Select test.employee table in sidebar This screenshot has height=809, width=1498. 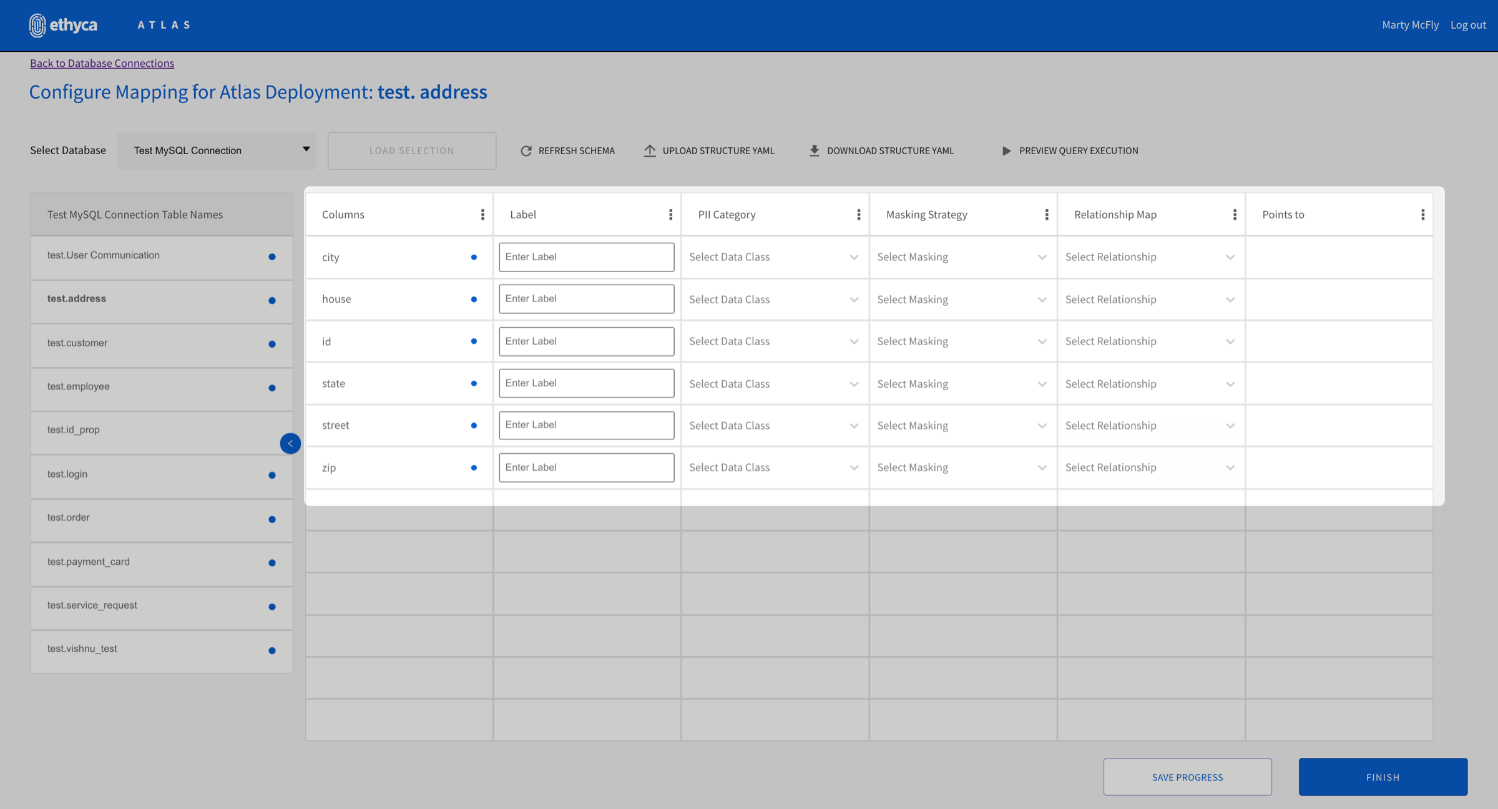tap(79, 386)
